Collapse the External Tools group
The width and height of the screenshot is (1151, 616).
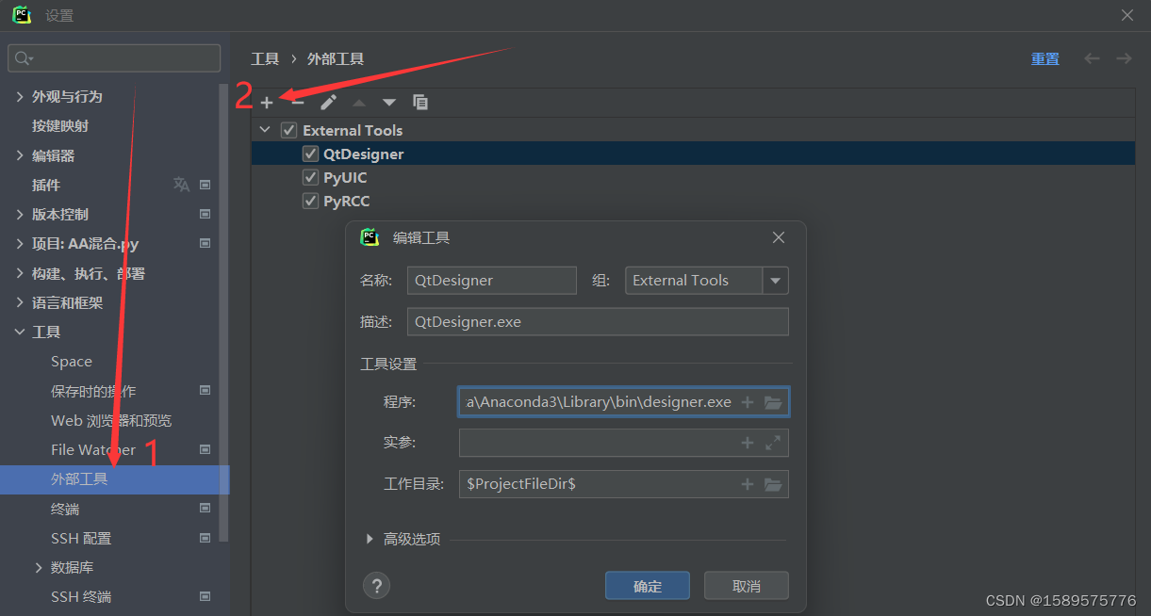click(x=265, y=130)
